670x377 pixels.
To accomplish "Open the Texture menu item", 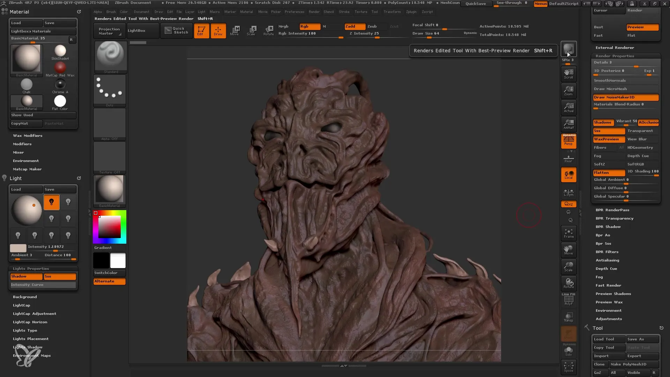I will click(361, 12).
